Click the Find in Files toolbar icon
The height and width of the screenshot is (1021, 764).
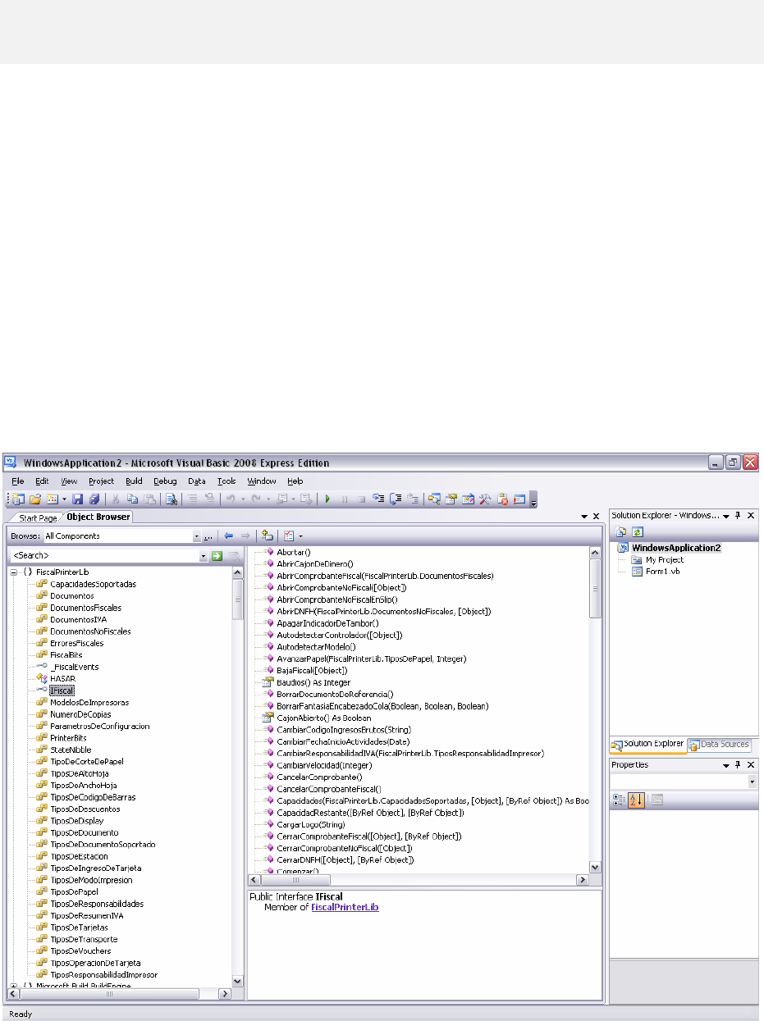tap(172, 499)
